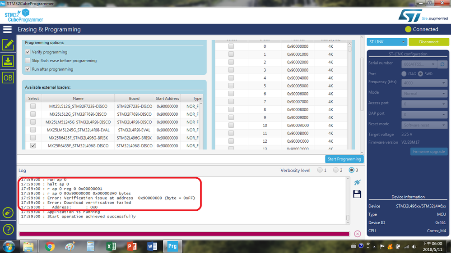Show hidden tray icons arrow
This screenshot has width=451, height=253.
click(x=374, y=246)
